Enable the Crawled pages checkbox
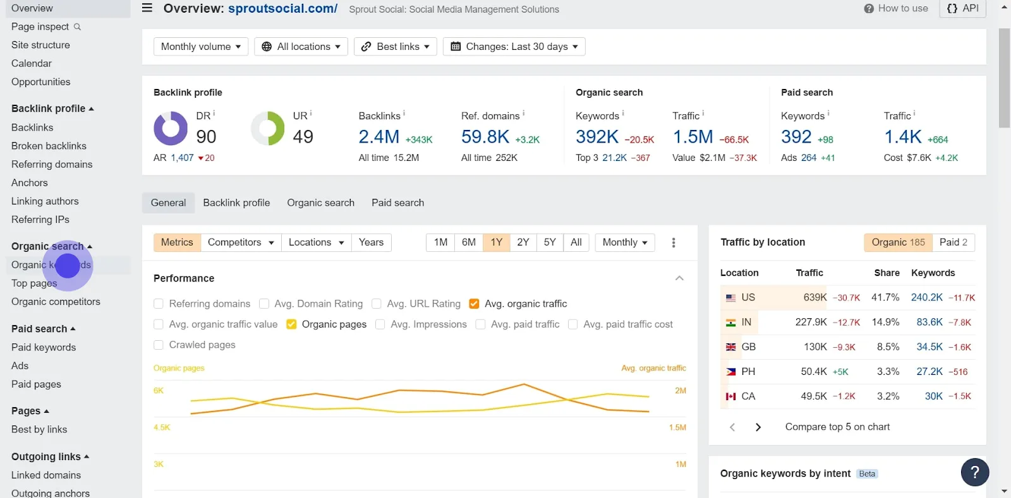The width and height of the screenshot is (1011, 498). point(159,345)
